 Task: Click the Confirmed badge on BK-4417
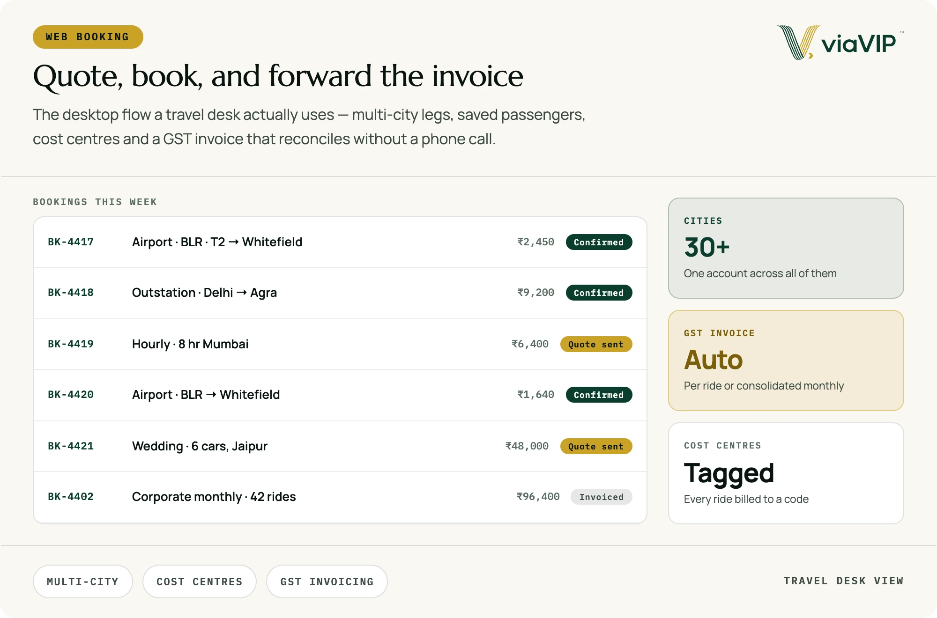(599, 242)
